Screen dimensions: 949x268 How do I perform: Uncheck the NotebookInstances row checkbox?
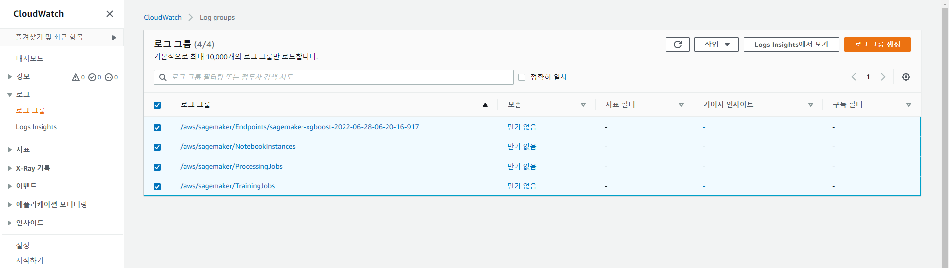[x=157, y=147]
